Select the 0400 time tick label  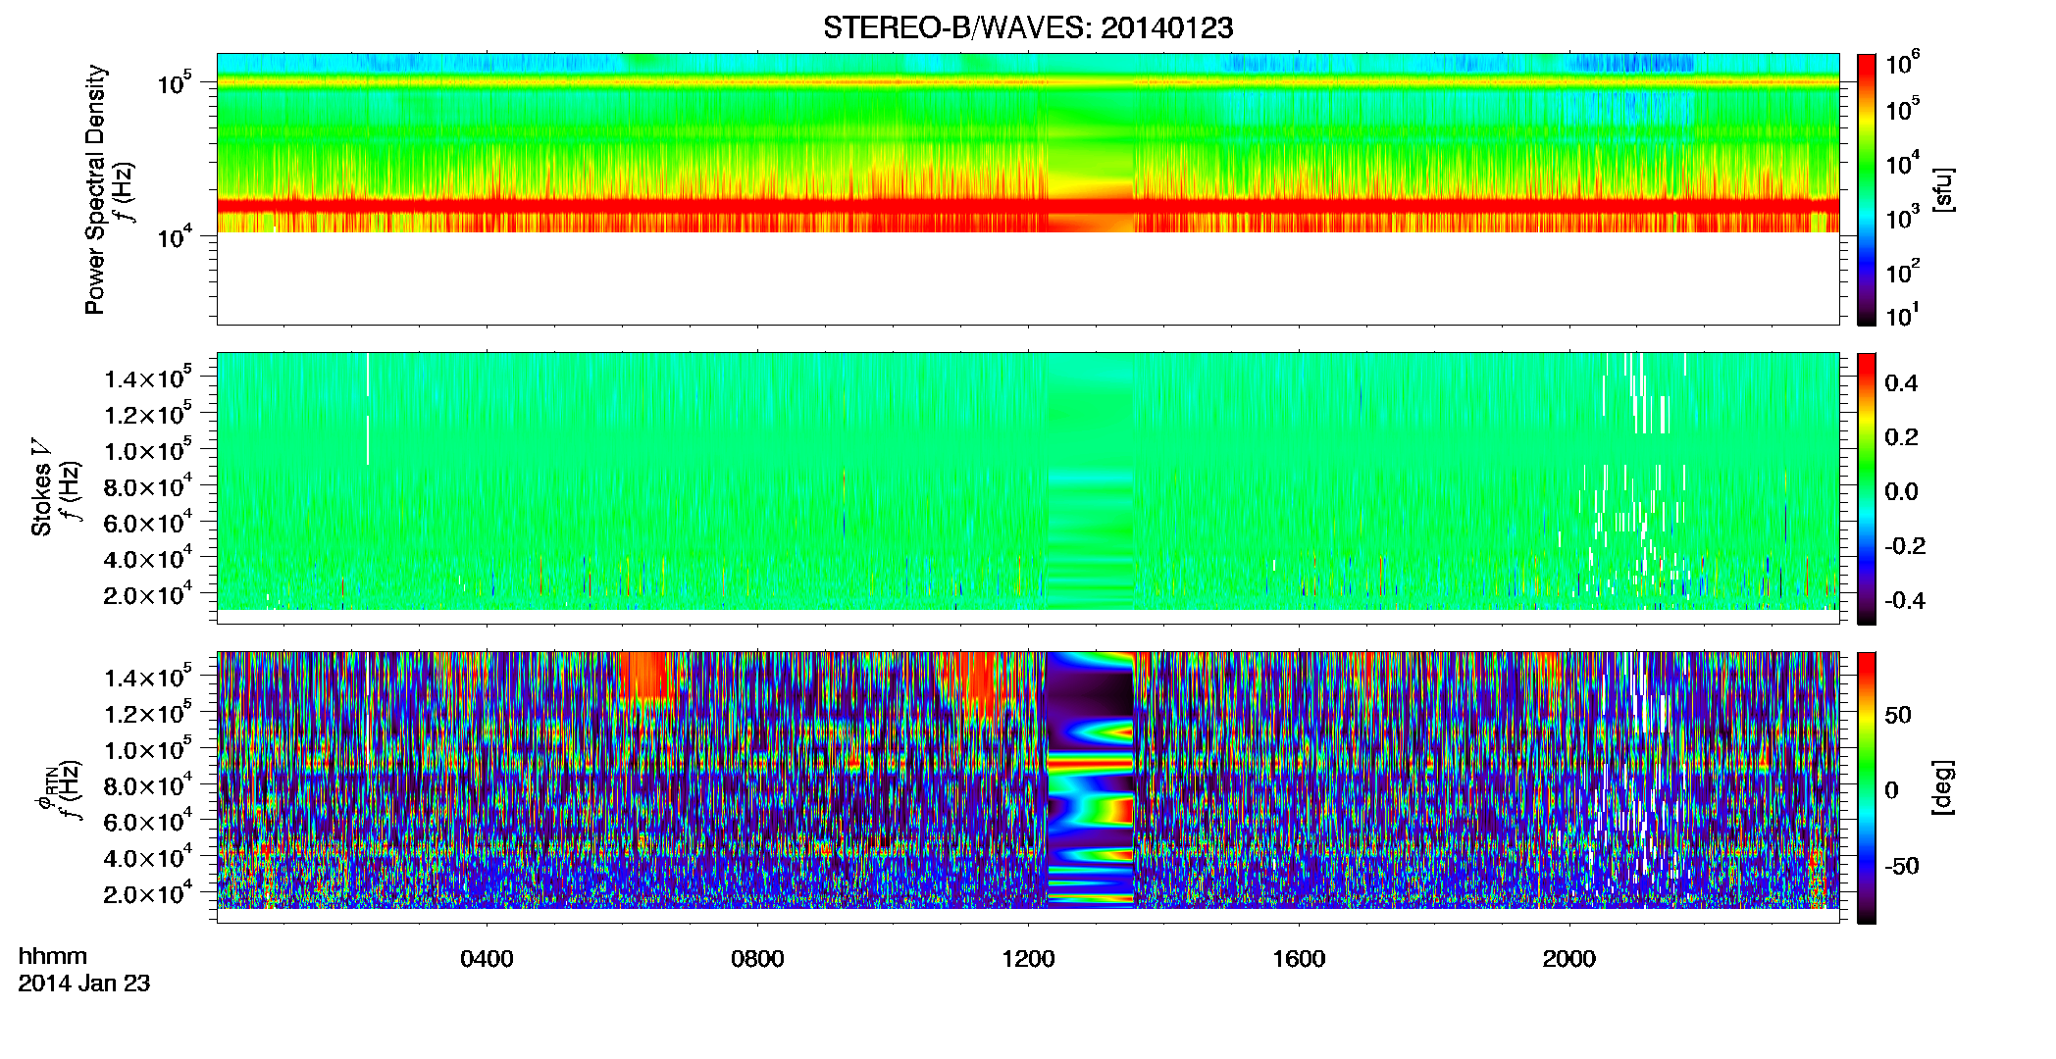[x=487, y=959]
